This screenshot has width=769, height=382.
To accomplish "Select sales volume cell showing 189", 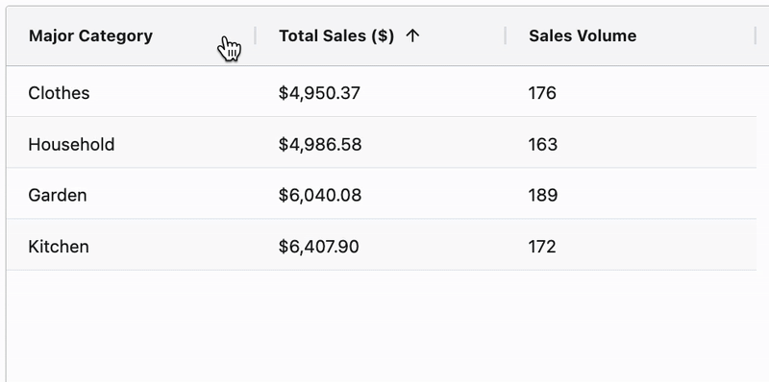I will [631, 196].
